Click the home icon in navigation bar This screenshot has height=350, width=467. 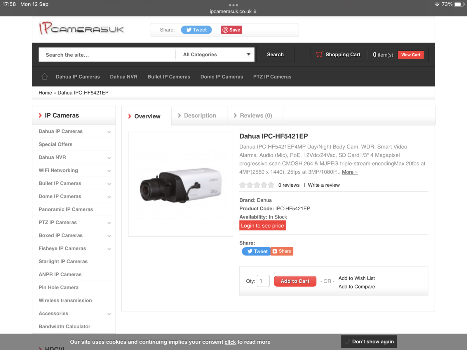45,77
